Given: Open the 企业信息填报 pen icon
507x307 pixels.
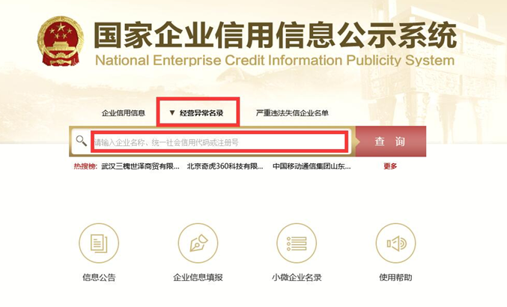Looking at the screenshot, I should coord(198,243).
